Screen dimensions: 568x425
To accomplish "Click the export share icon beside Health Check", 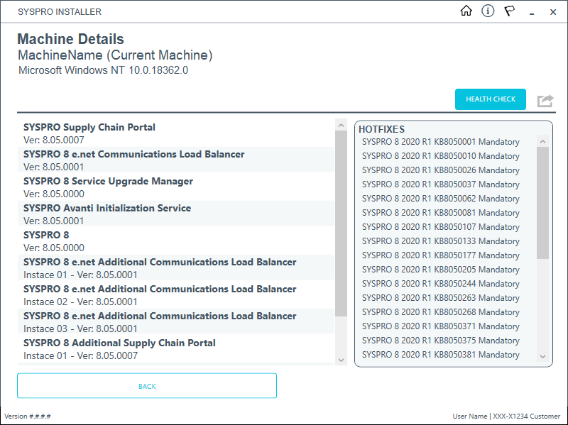I will (x=545, y=101).
